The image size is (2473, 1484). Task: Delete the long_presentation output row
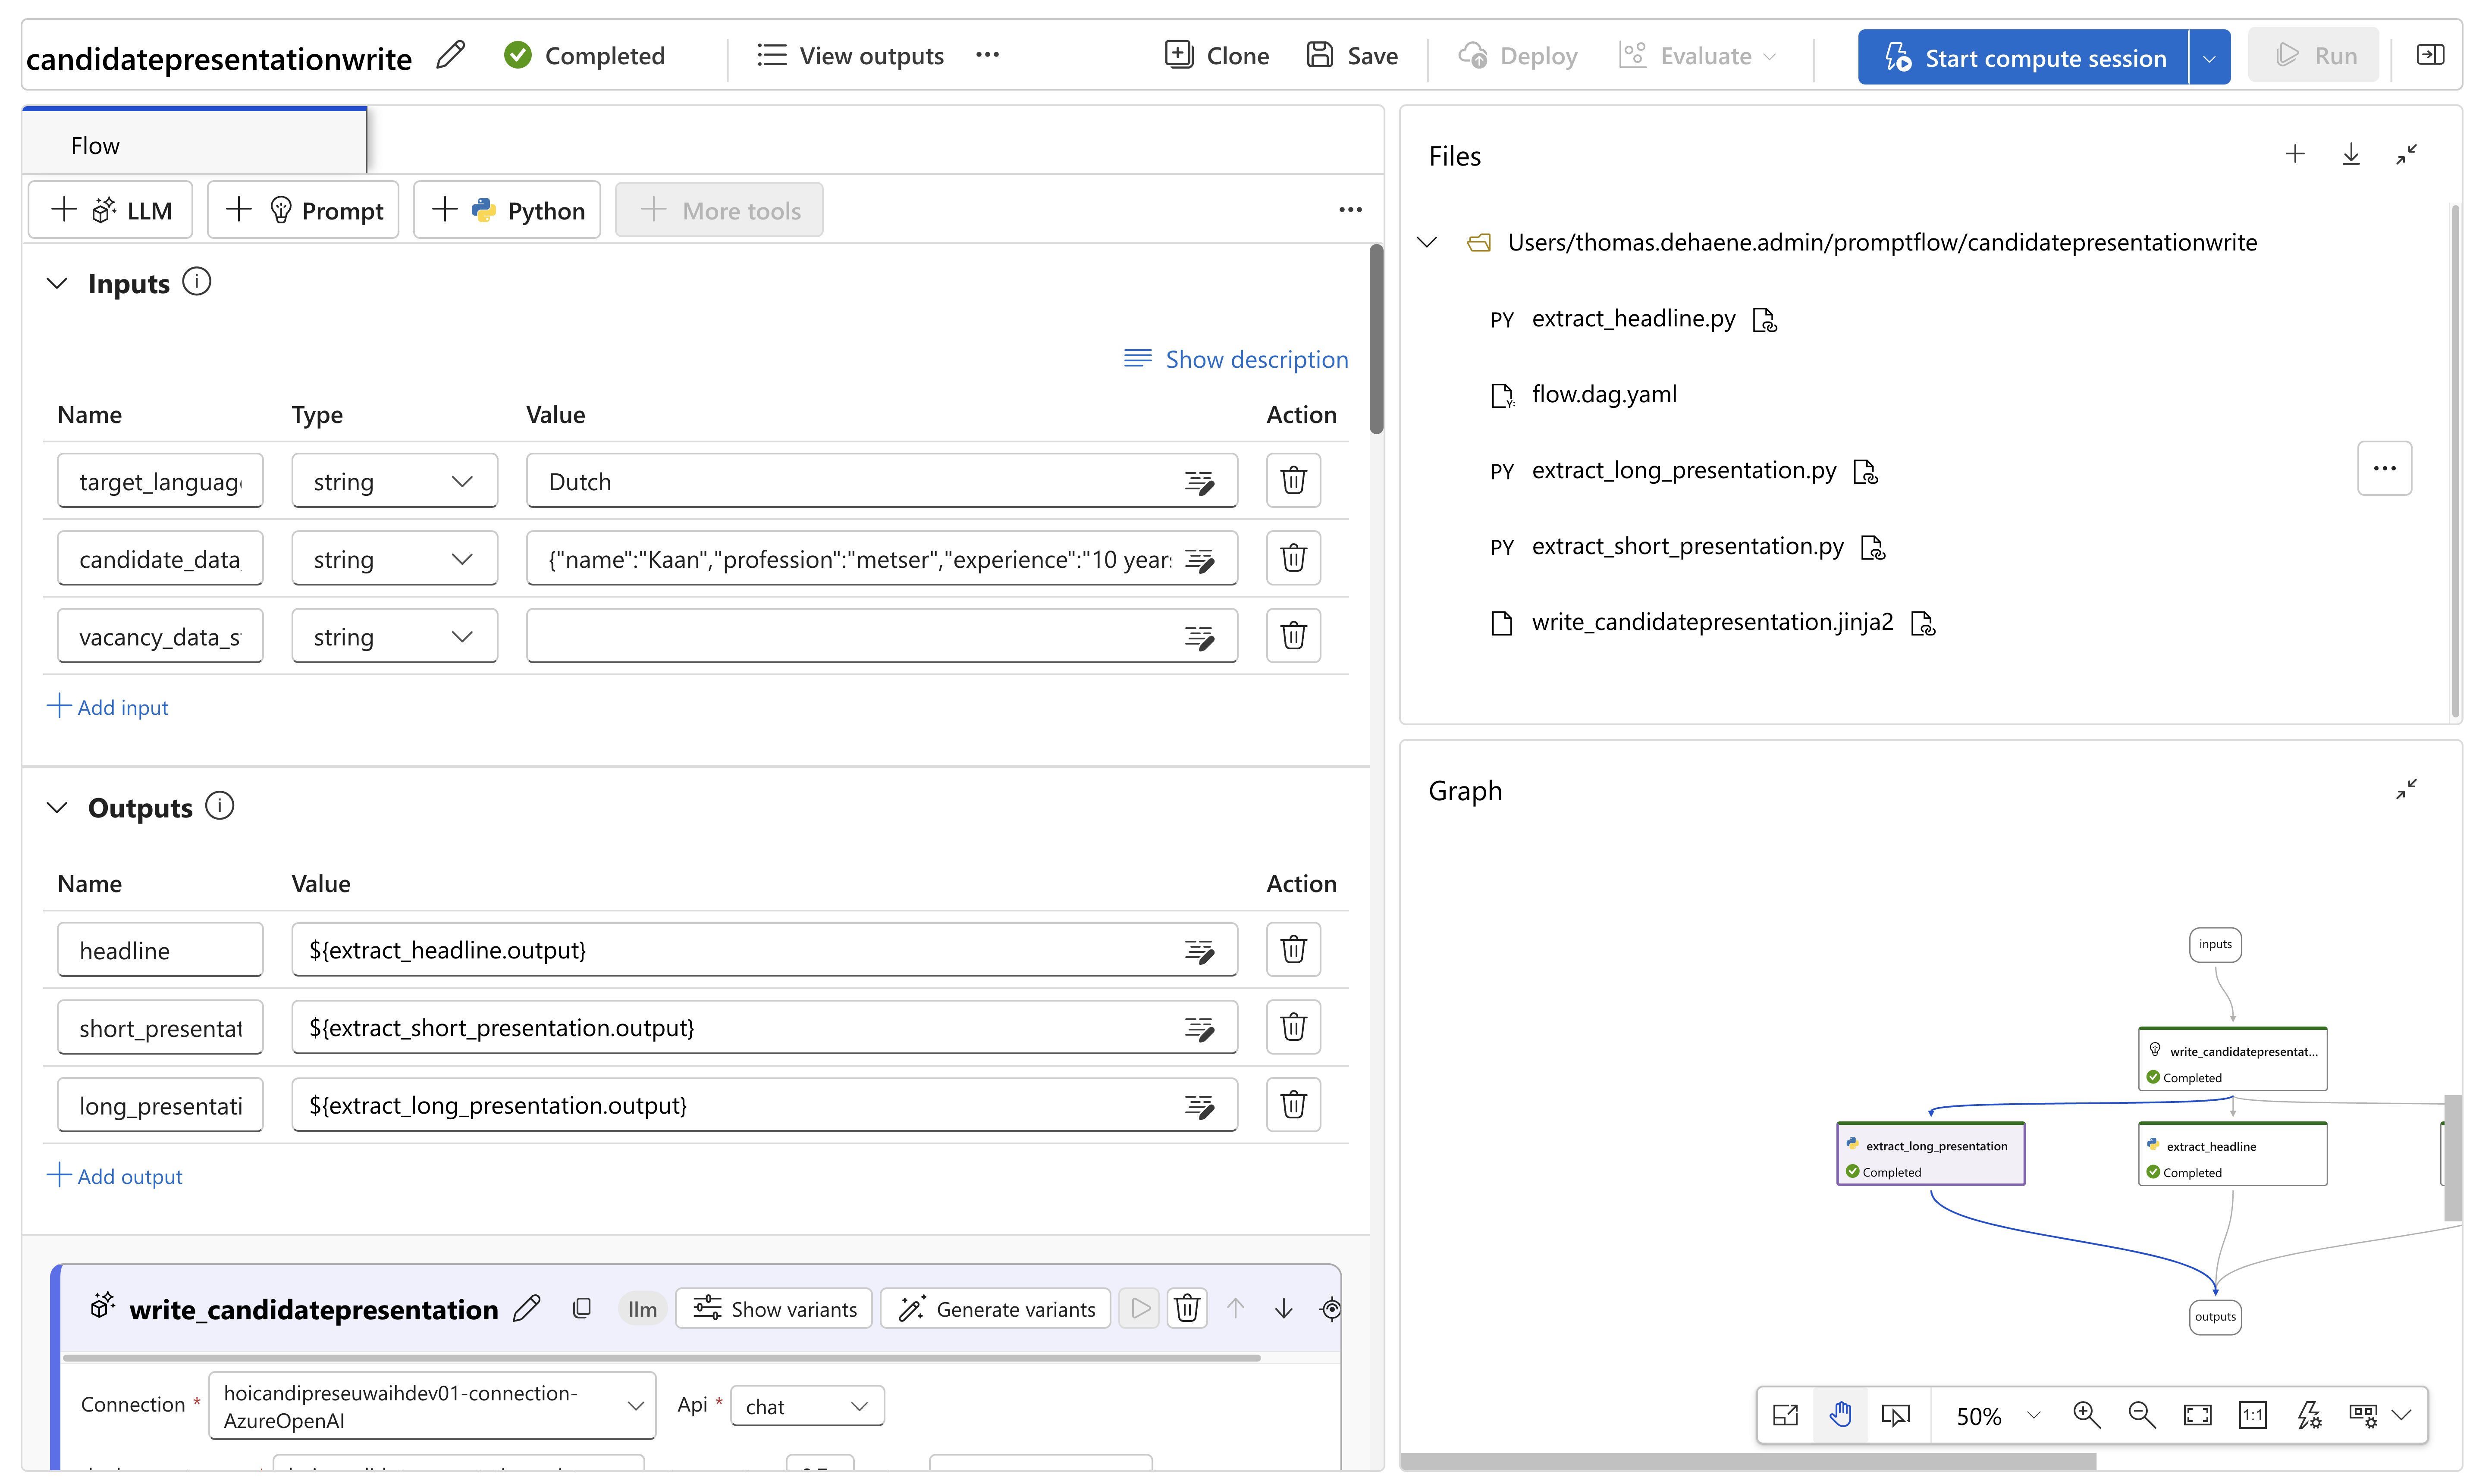[x=1293, y=1105]
